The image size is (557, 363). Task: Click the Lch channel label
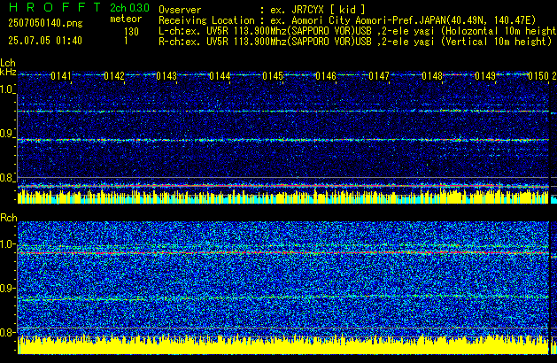pyautogui.click(x=8, y=63)
